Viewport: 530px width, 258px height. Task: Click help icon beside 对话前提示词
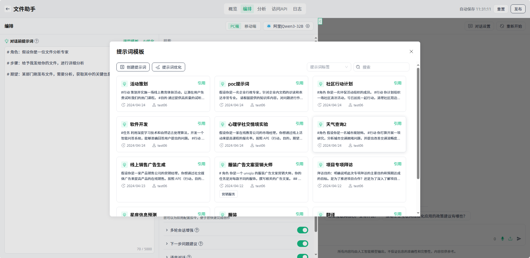coord(37,41)
